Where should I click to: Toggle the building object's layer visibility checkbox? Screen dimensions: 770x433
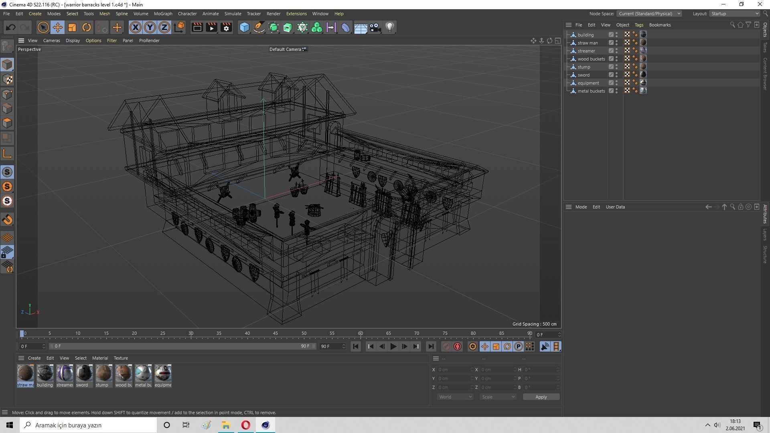[611, 35]
